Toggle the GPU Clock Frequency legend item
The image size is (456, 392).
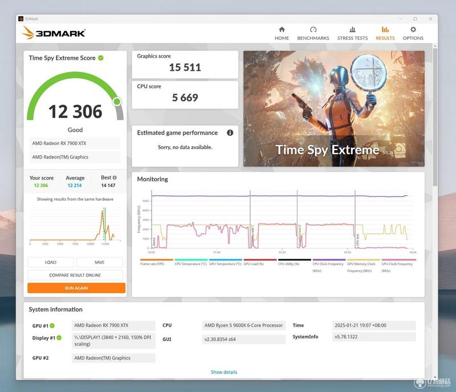click(x=398, y=265)
